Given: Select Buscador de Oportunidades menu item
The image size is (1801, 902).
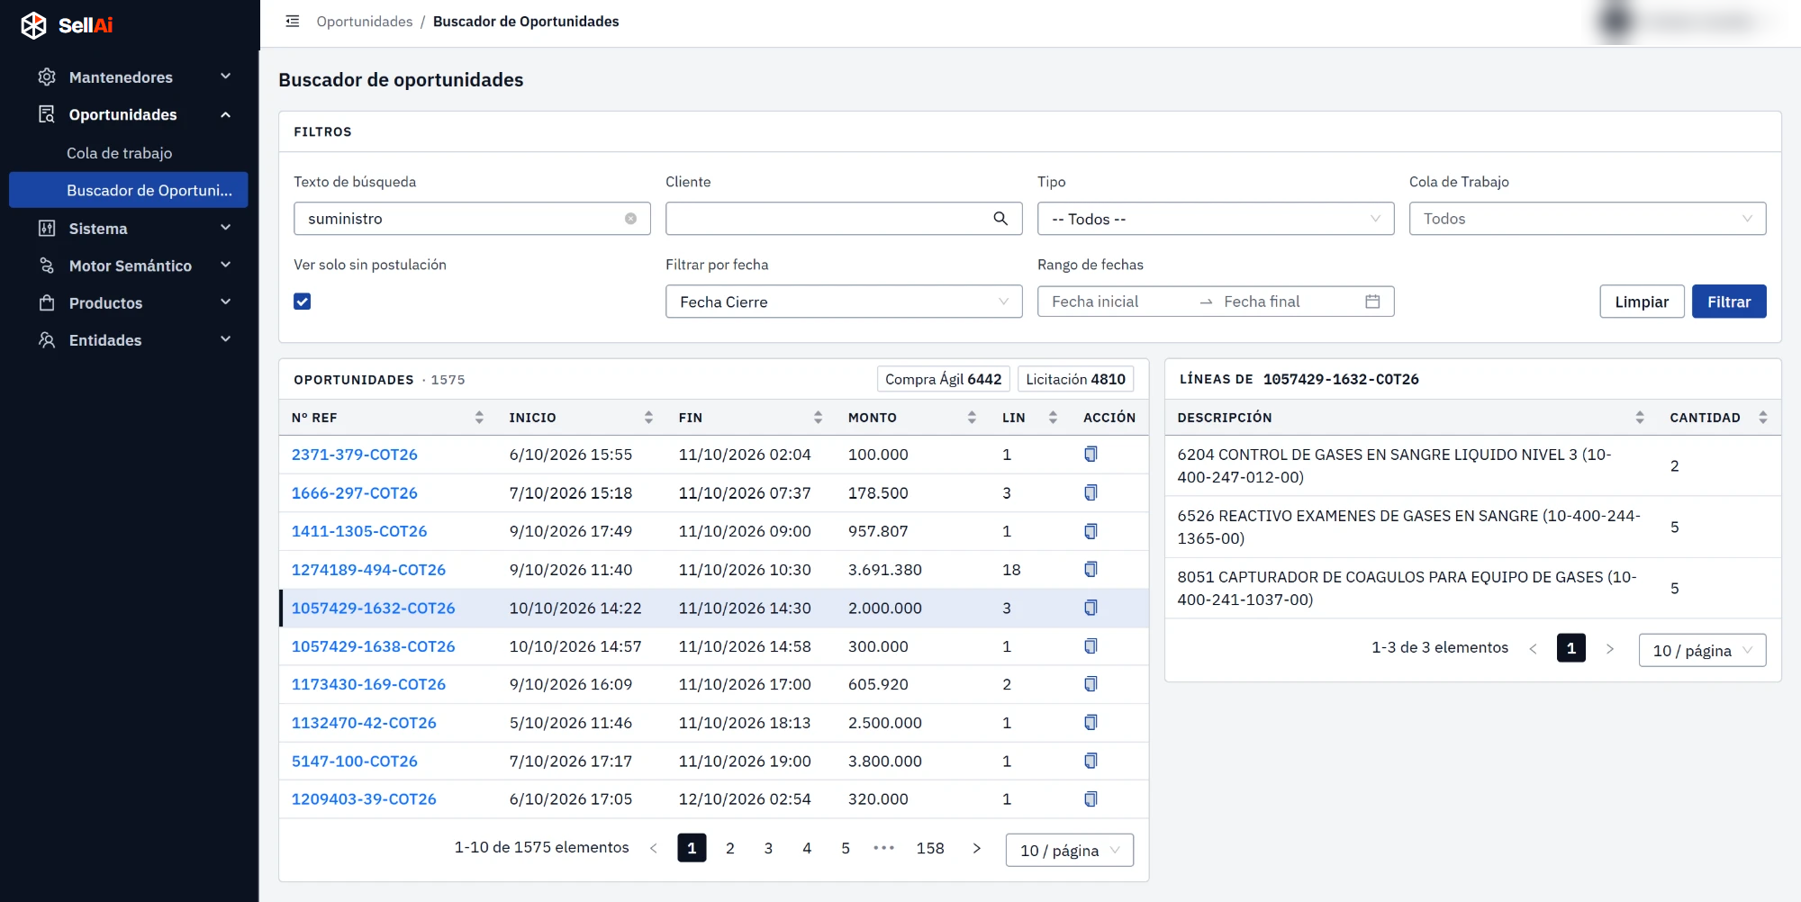Looking at the screenshot, I should [x=129, y=190].
